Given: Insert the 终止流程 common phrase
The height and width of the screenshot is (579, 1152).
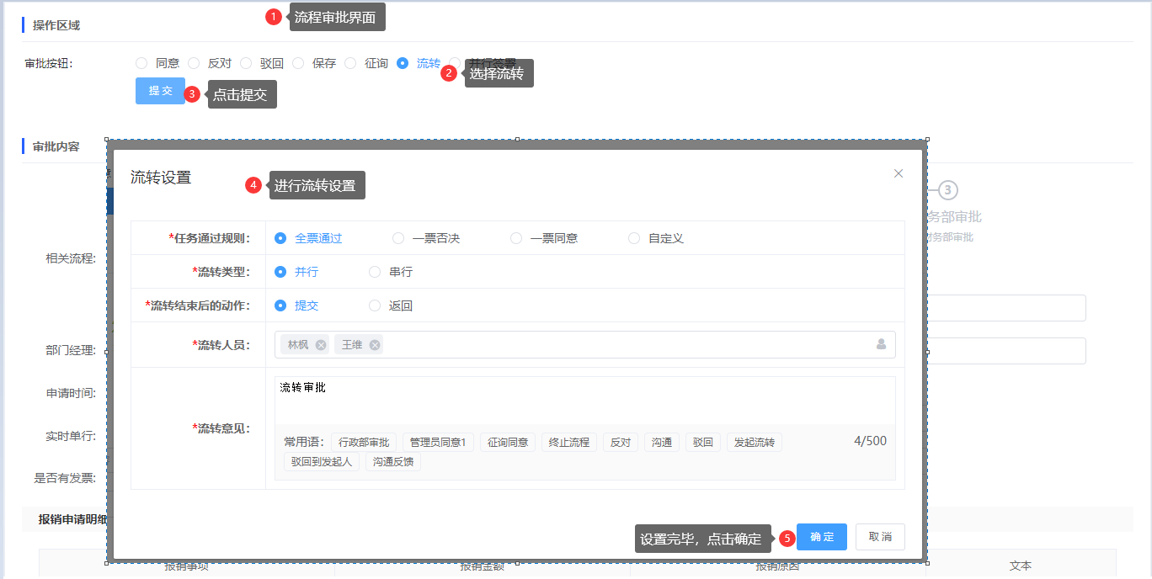Looking at the screenshot, I should coord(569,443).
